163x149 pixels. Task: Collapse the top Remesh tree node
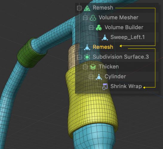pos(79,8)
